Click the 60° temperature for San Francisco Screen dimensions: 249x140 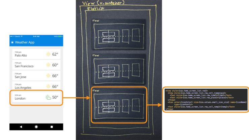pos(55,65)
